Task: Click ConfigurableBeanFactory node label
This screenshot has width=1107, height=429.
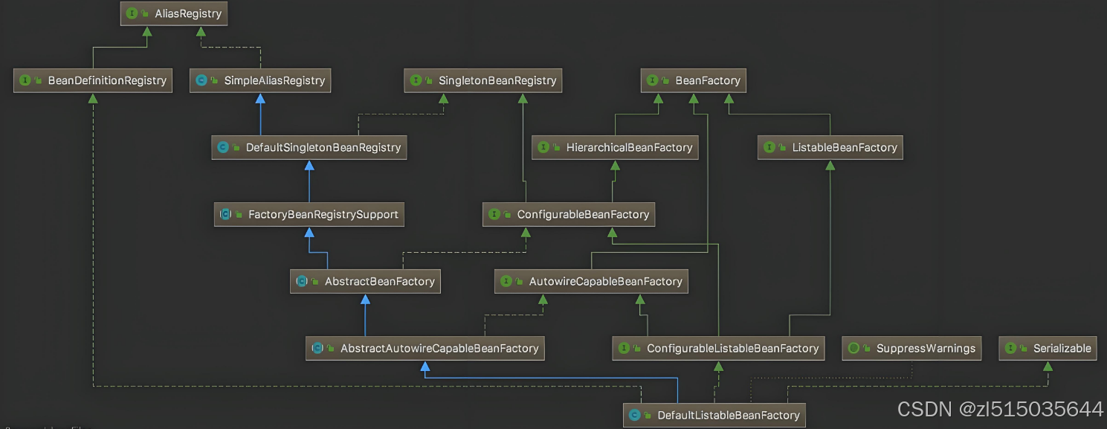Action: [x=584, y=214]
